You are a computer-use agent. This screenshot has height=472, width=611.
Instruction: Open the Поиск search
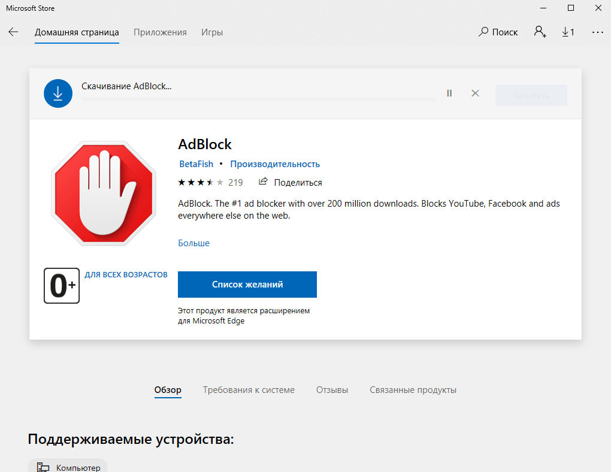coord(498,32)
